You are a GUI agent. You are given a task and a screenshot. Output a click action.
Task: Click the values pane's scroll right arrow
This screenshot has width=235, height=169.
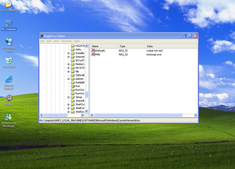(195, 115)
